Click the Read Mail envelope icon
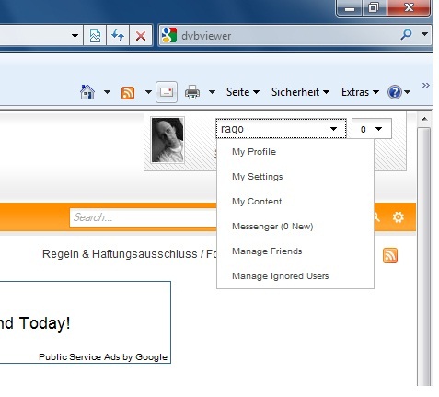This screenshot has width=439, height=397. coord(167,92)
